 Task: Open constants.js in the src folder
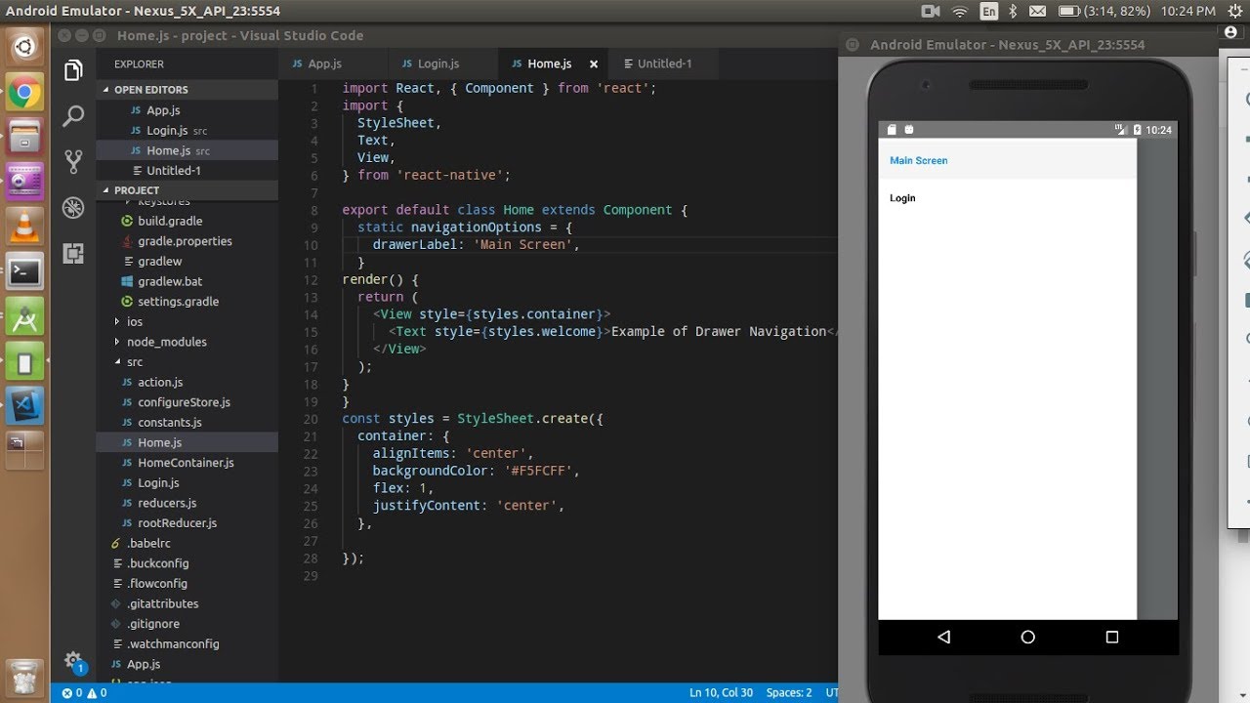187,422
